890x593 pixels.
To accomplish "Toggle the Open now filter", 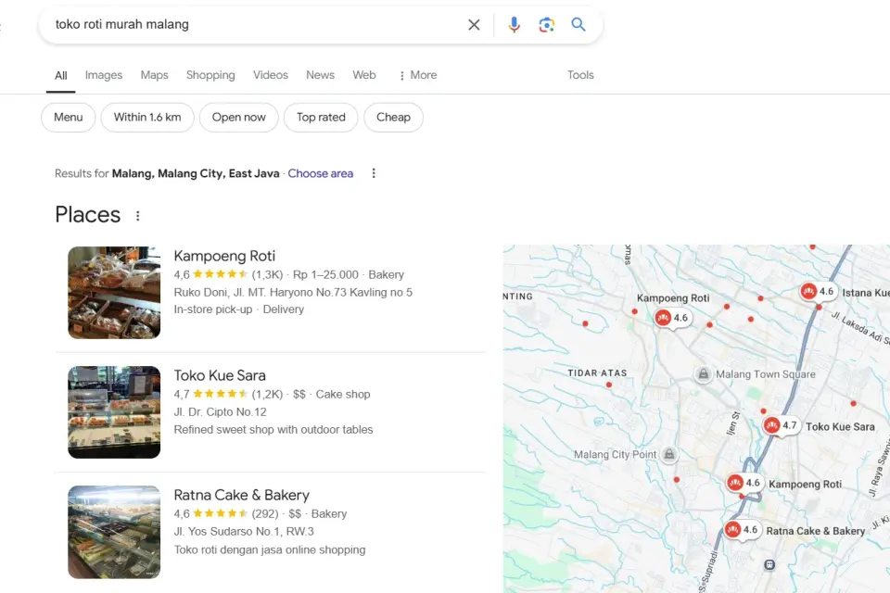I will tap(239, 118).
